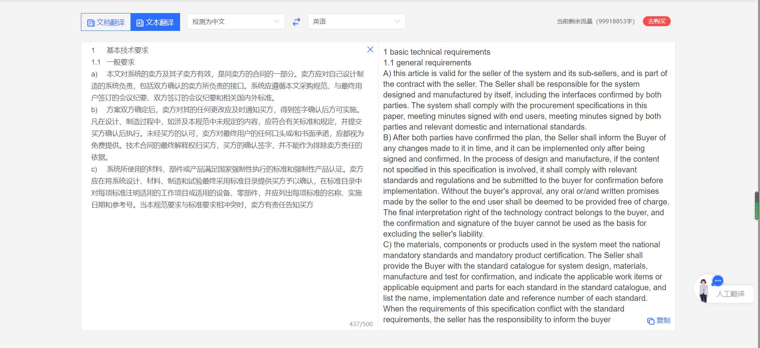Switch to the 文档翻译 document translation tab

tap(106, 22)
